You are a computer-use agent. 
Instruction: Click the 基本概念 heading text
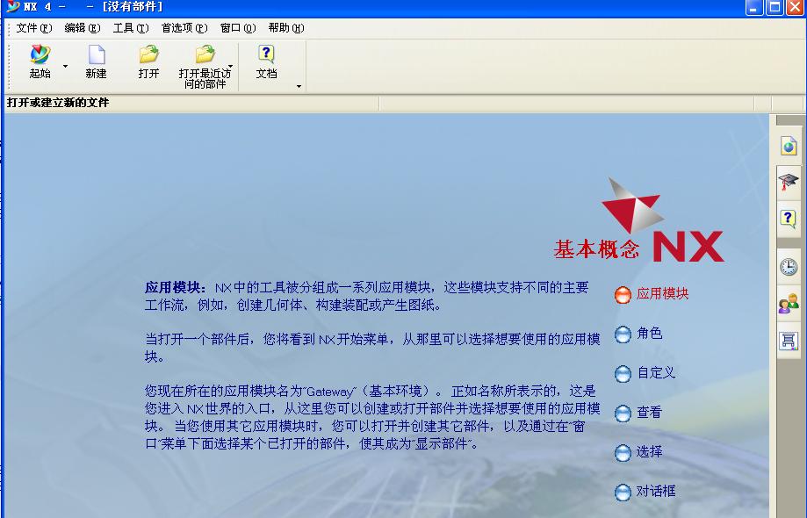pos(597,250)
